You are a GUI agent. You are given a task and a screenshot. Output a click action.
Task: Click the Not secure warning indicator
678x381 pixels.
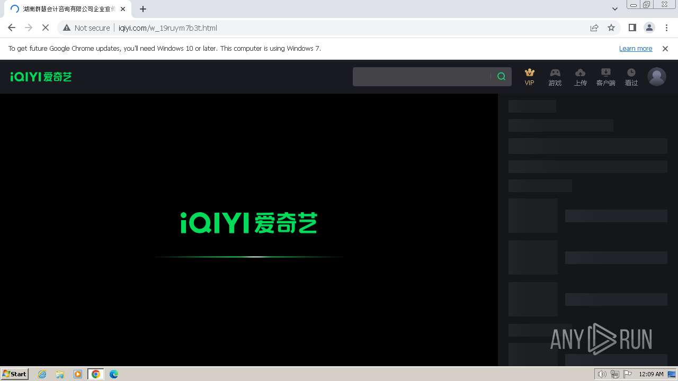[86, 28]
